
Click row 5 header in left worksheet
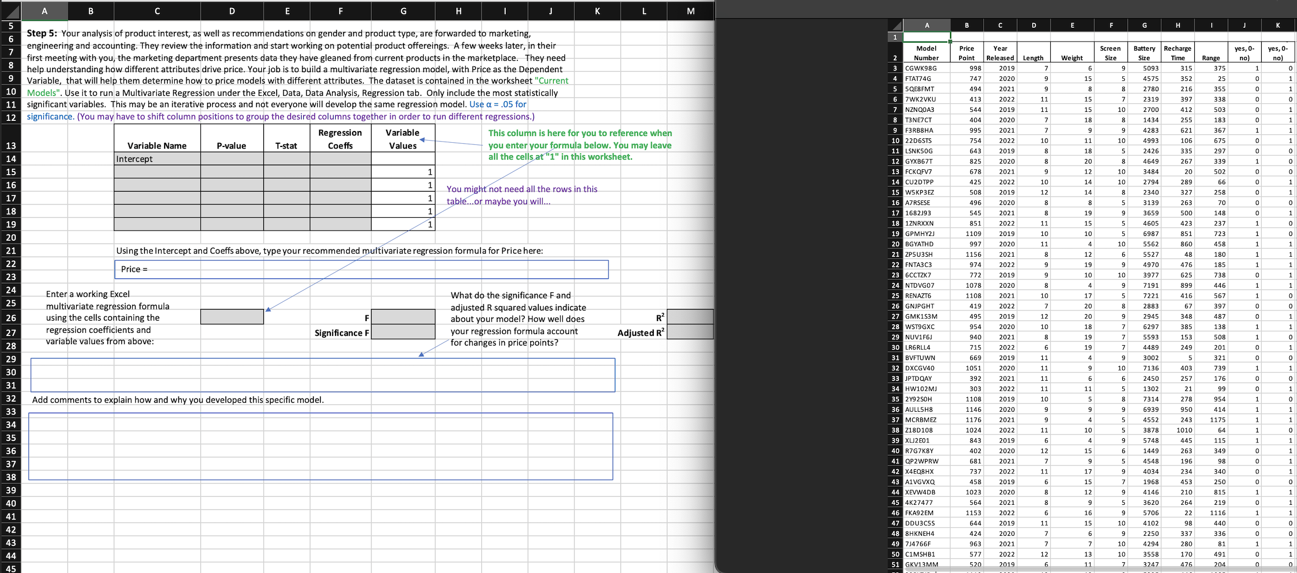click(x=11, y=25)
